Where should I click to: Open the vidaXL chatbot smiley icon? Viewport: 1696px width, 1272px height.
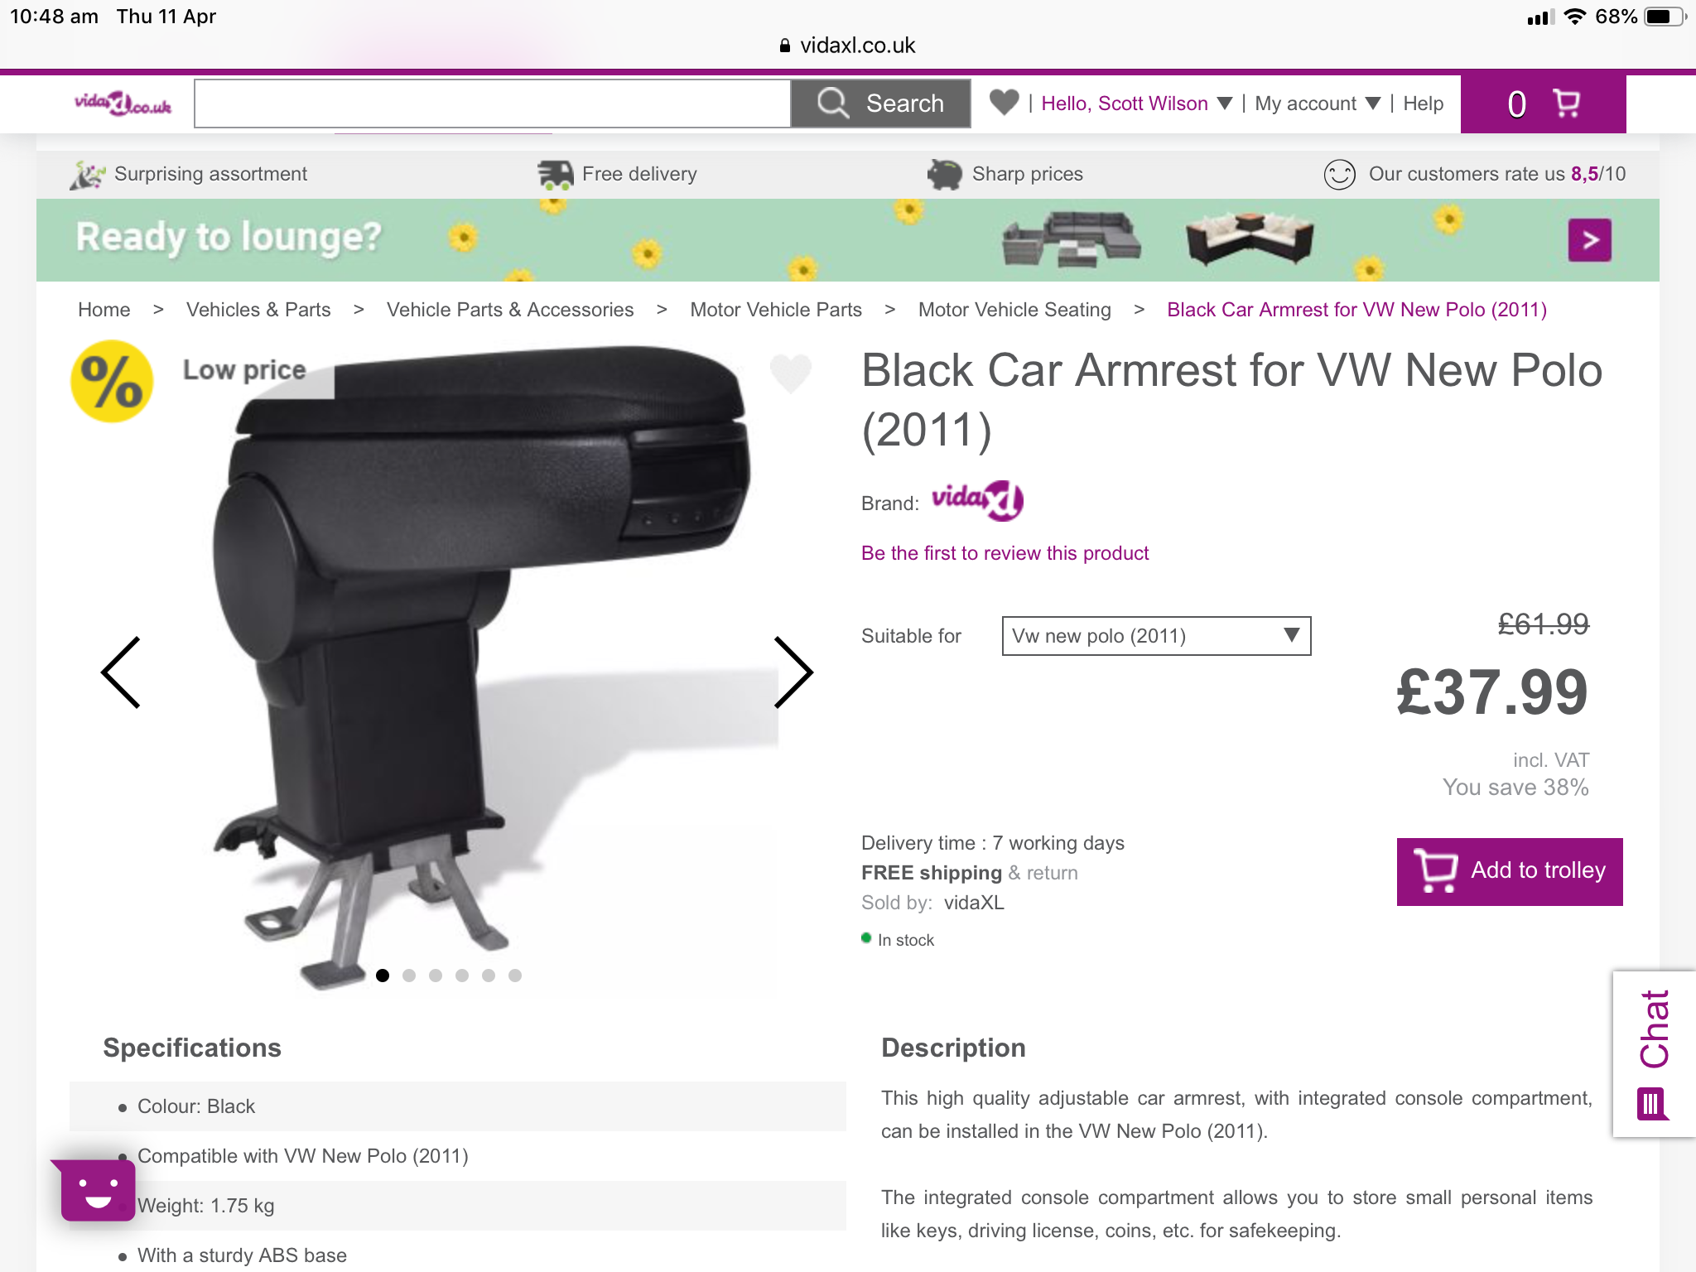coord(97,1189)
